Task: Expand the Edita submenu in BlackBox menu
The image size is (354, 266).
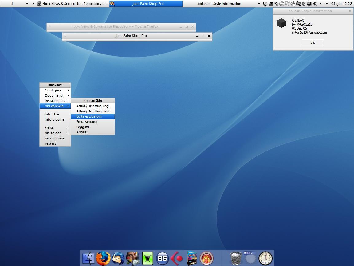Action: [x=55, y=128]
